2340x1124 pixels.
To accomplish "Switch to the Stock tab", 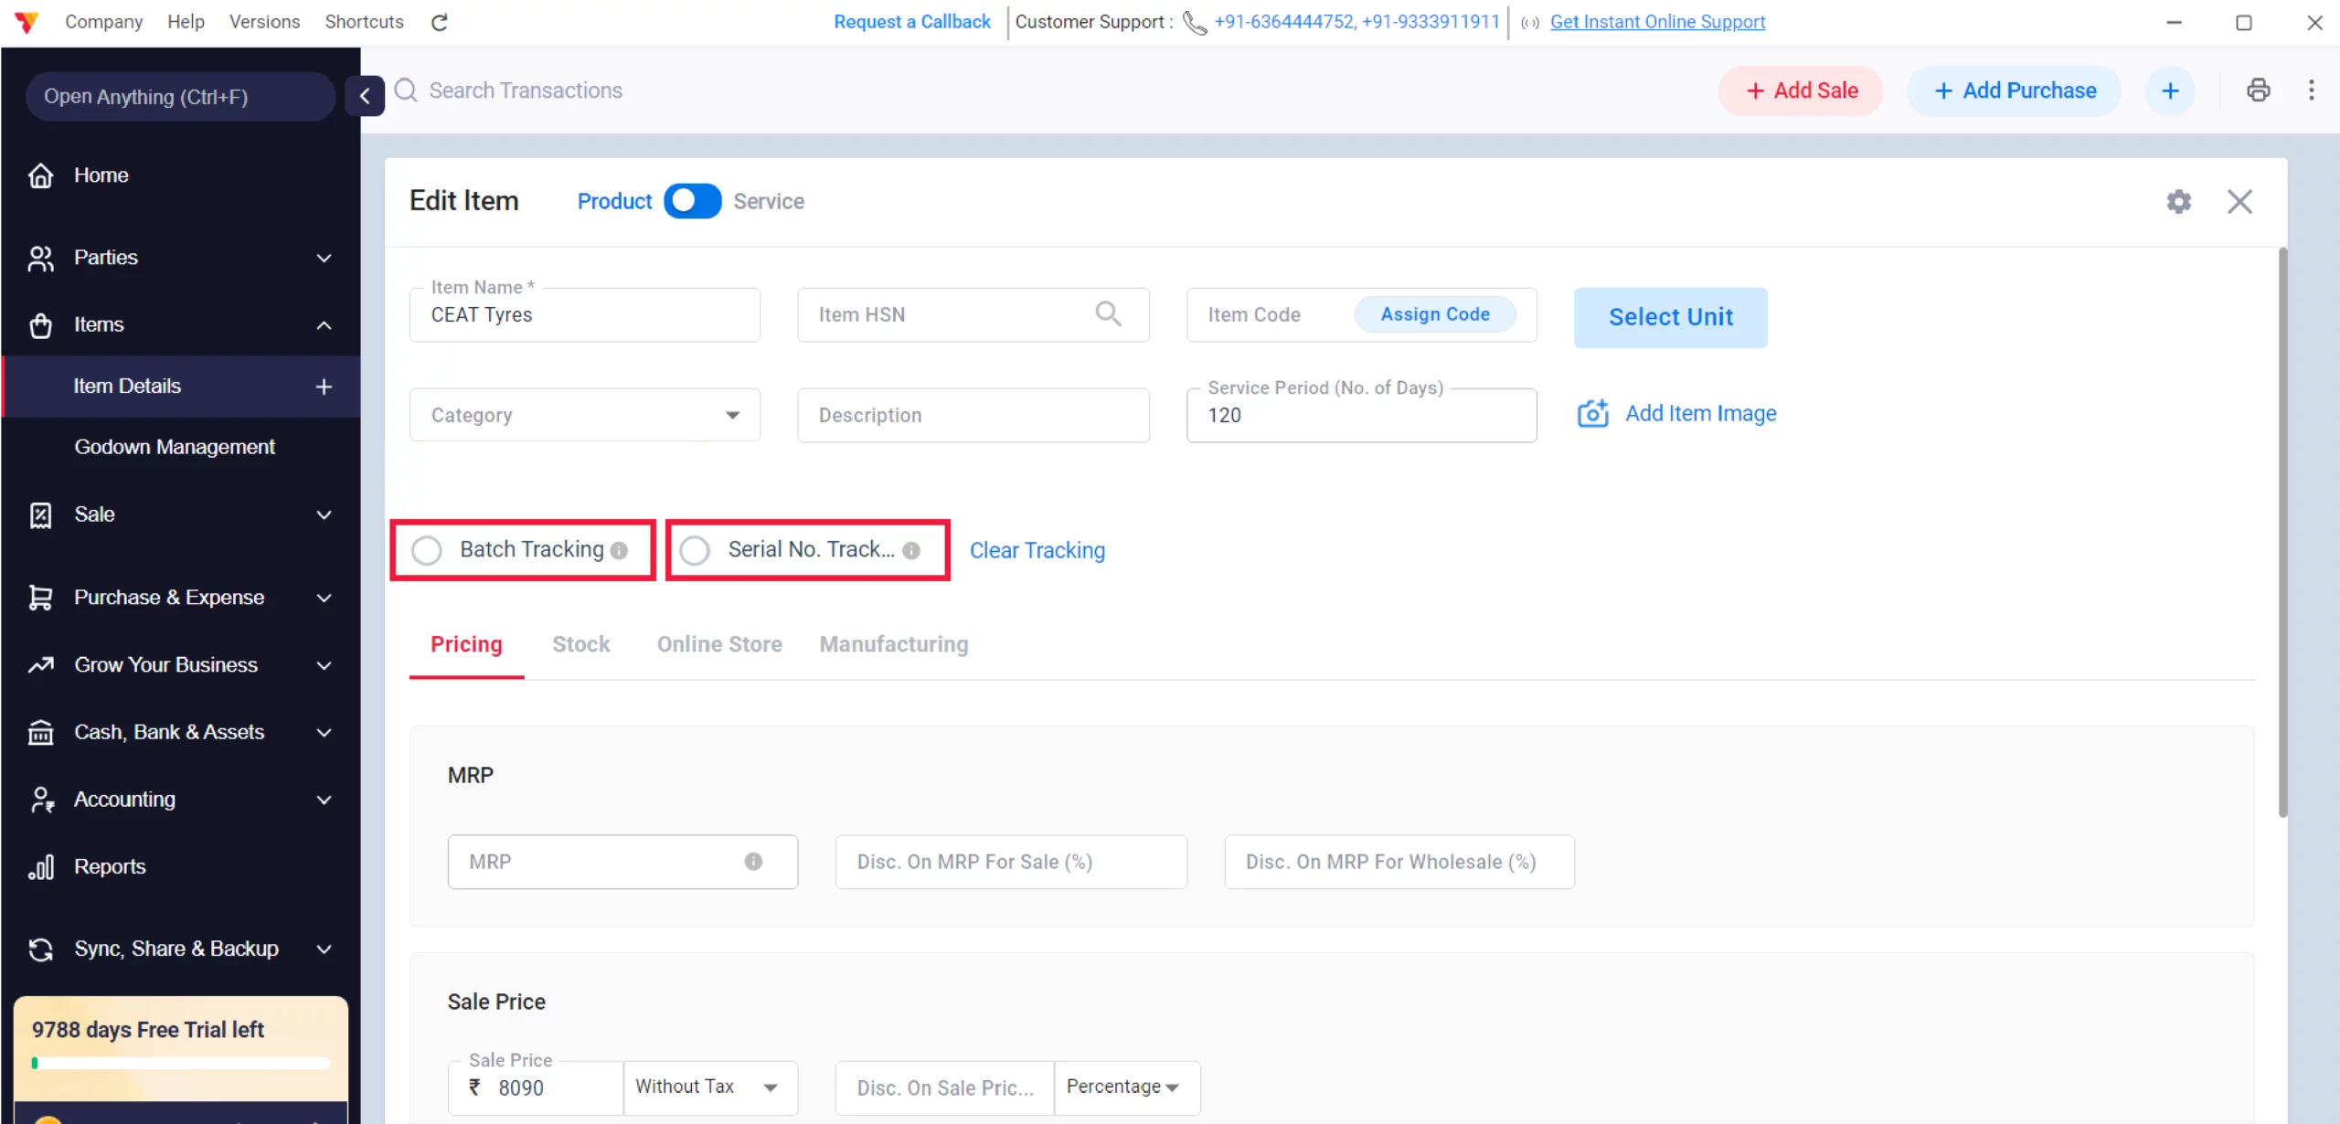I will (x=581, y=644).
